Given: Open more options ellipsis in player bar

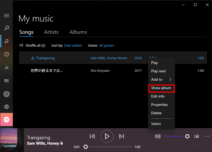Looking at the screenshot, I should point(207,136).
